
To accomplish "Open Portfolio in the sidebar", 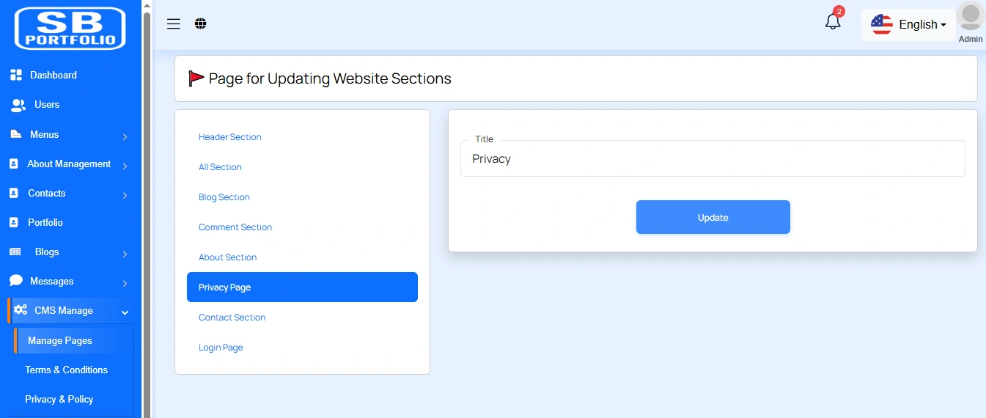I will click(45, 222).
